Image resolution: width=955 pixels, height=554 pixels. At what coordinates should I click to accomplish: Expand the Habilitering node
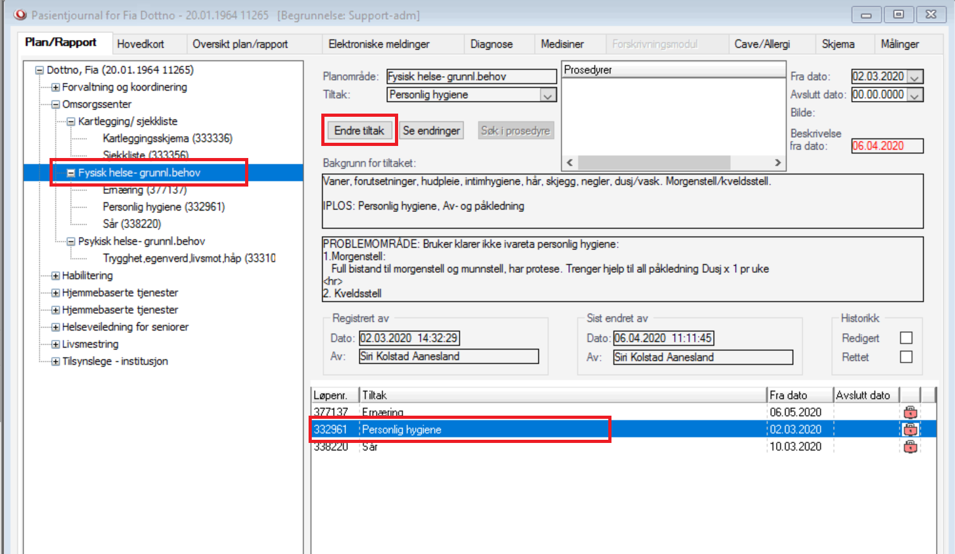(x=55, y=275)
